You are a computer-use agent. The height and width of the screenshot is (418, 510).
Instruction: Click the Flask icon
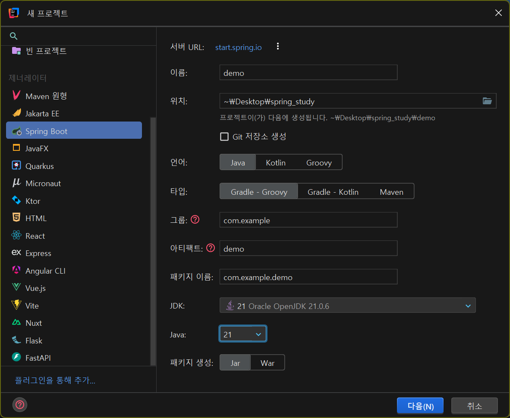[x=16, y=340]
